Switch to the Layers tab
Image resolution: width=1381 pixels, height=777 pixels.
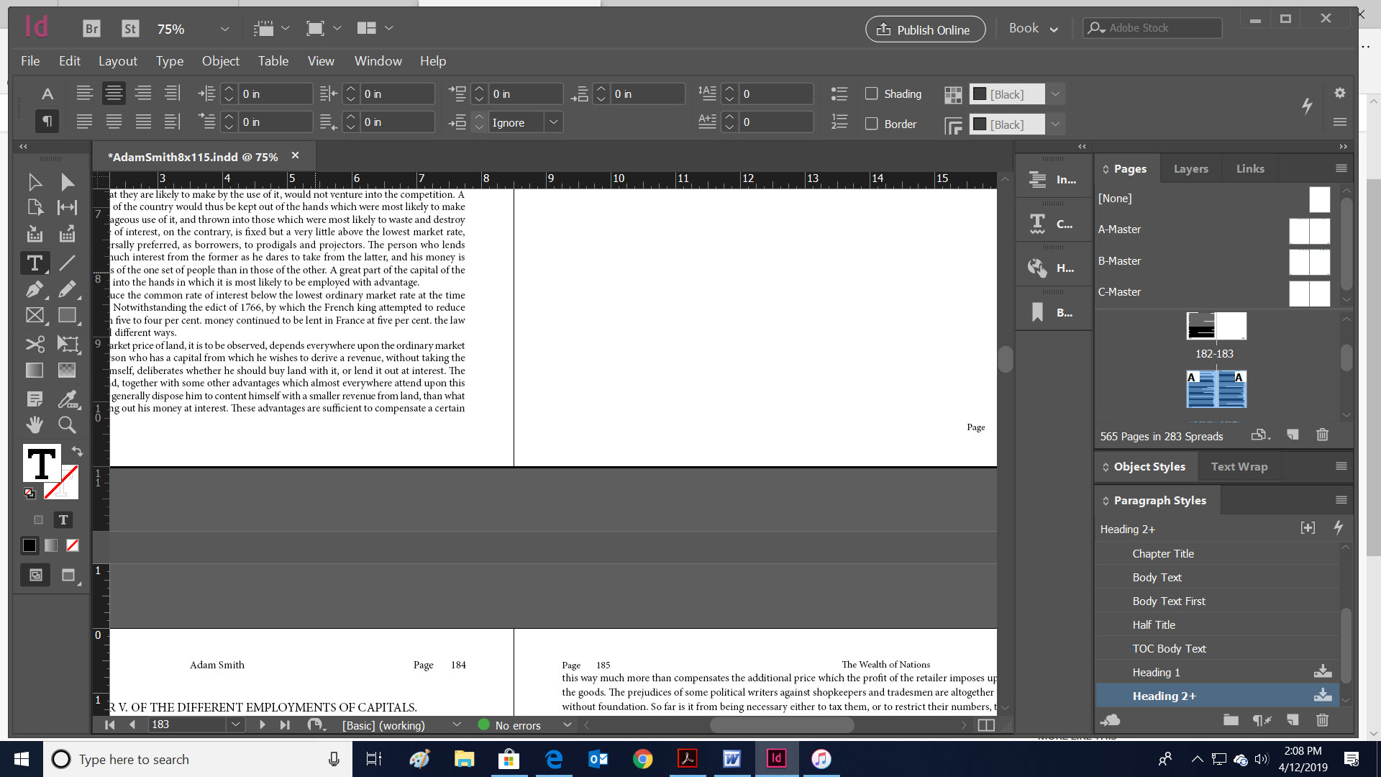1190,168
